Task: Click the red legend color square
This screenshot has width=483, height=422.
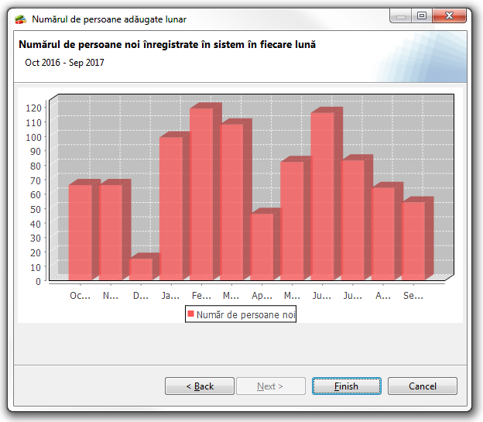Action: (190, 314)
